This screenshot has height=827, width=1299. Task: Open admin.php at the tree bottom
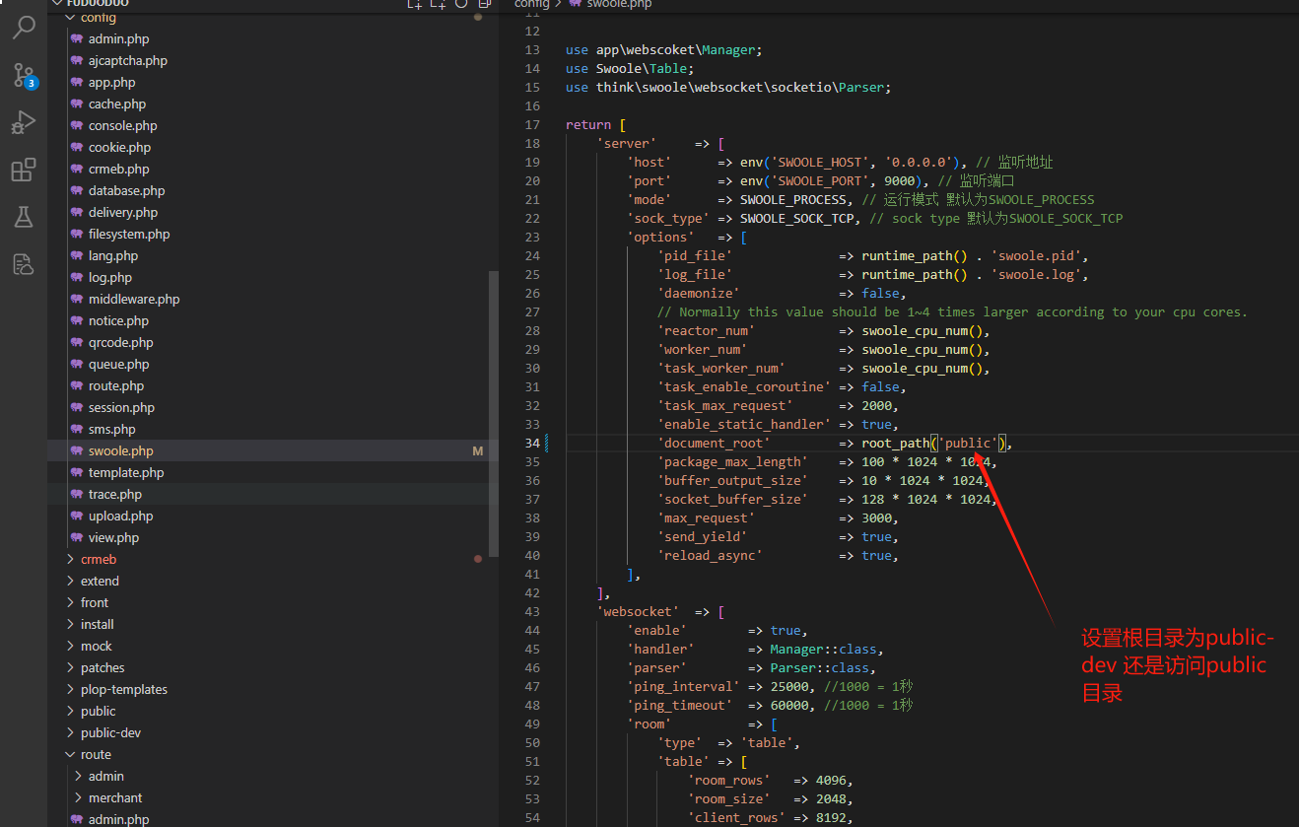[119, 819]
